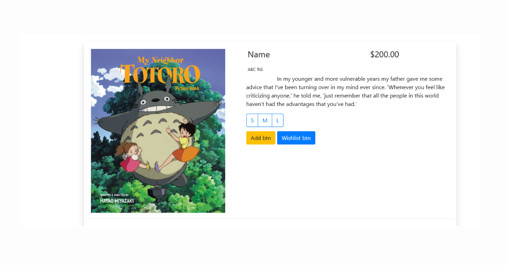Open the product title Name
The height and width of the screenshot is (265, 507).
point(259,54)
